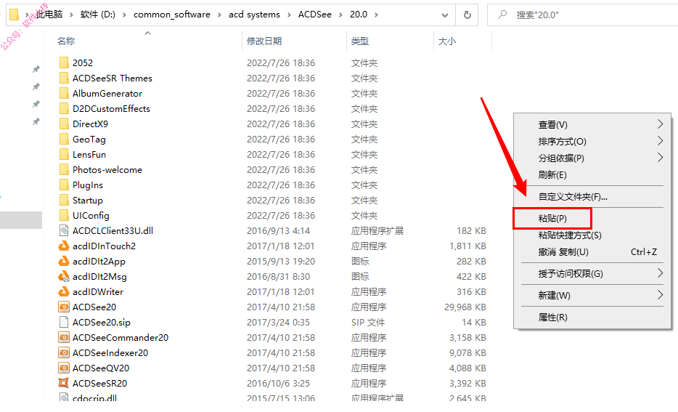The image size is (678, 412).
Task: Expand breadcrumb arrow after ACDSee
Action: pos(340,15)
